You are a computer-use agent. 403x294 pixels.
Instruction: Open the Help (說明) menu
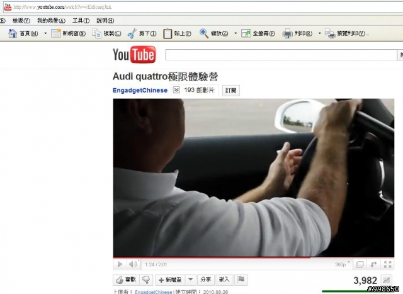[105, 21]
